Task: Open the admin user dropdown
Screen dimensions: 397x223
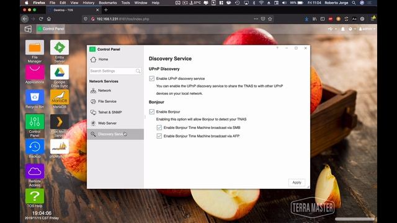Action: (367, 29)
